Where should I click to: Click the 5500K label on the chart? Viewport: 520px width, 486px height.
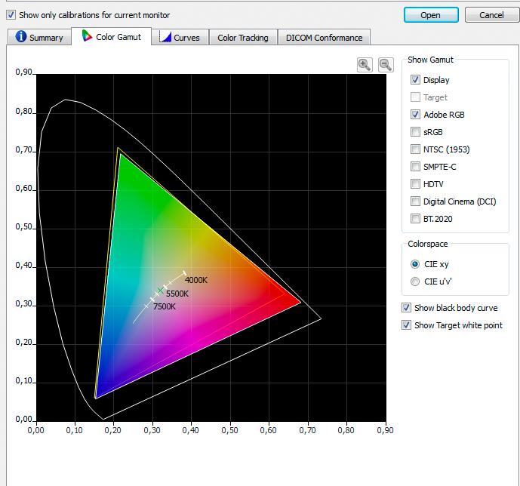177,294
